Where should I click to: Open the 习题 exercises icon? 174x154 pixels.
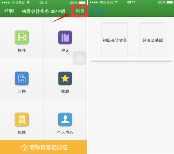22,79
